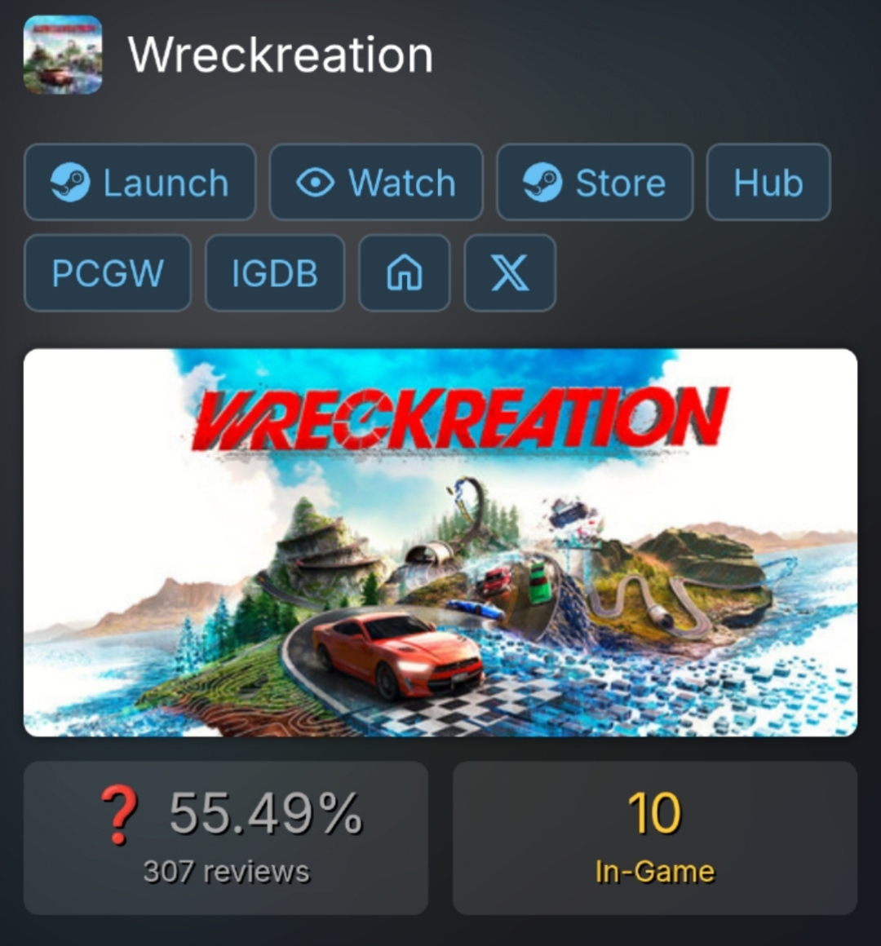The width and height of the screenshot is (881, 946).
Task: Click the red question mark rating icon
Action: (x=119, y=815)
